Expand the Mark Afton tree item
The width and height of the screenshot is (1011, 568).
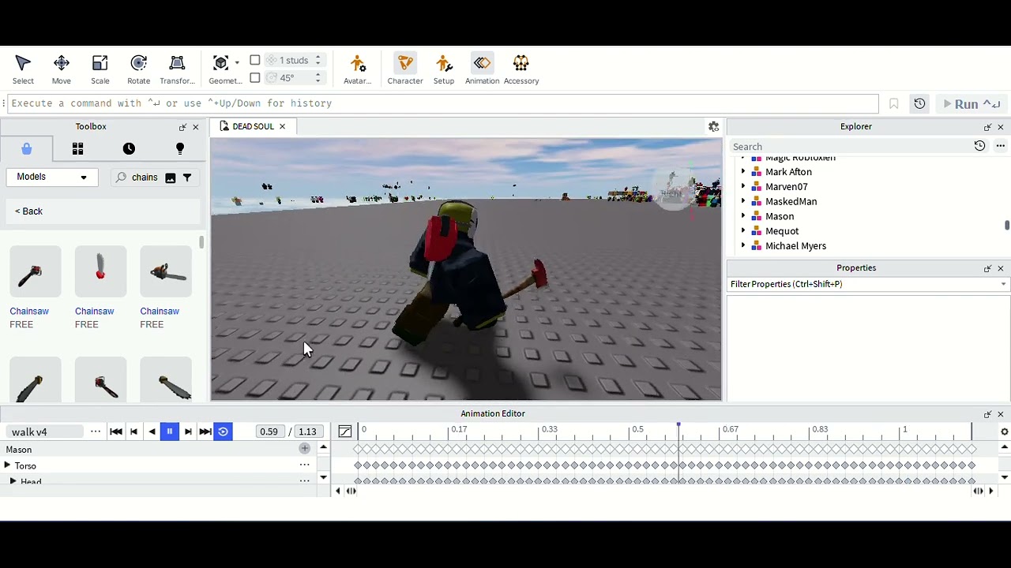coord(742,172)
